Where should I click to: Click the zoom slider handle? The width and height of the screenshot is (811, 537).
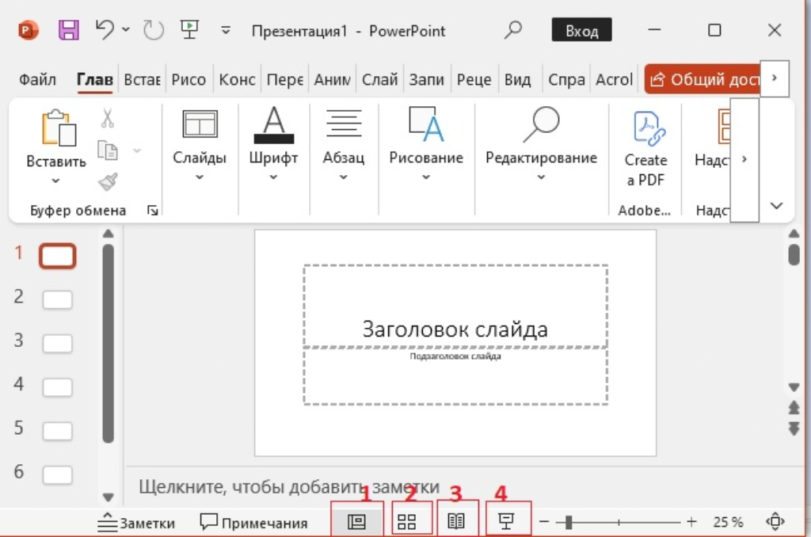[x=569, y=521]
